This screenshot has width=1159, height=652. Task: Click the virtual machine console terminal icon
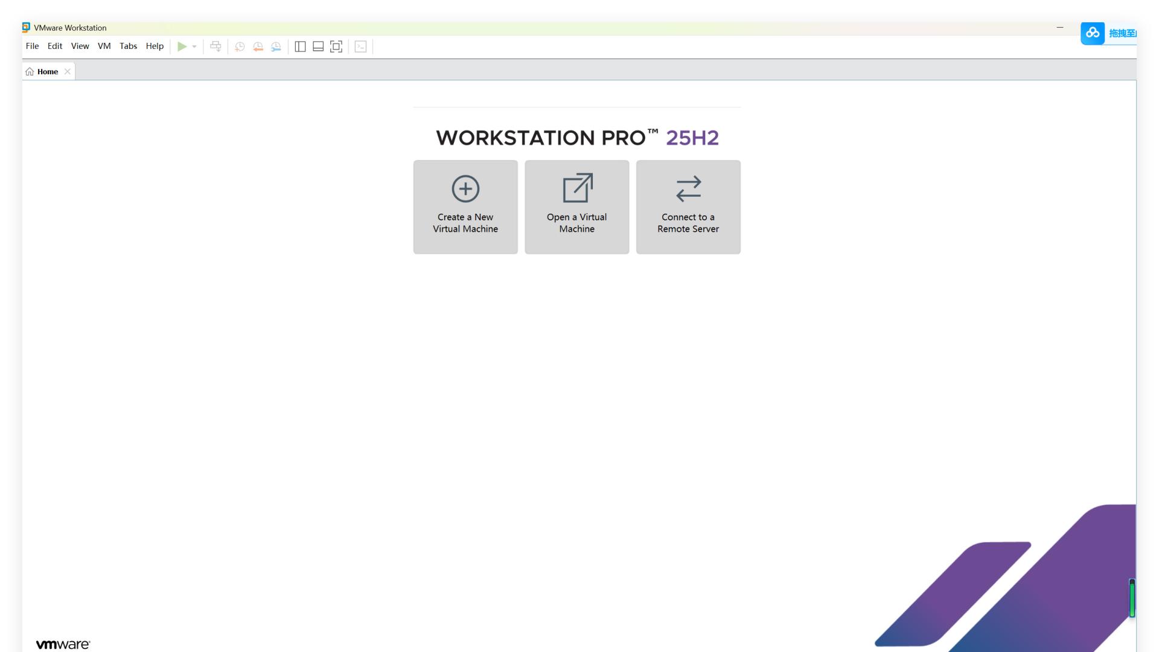[361, 46]
